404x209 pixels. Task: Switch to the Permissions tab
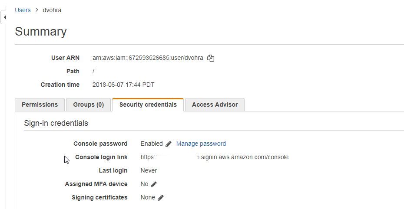pyautogui.click(x=40, y=104)
